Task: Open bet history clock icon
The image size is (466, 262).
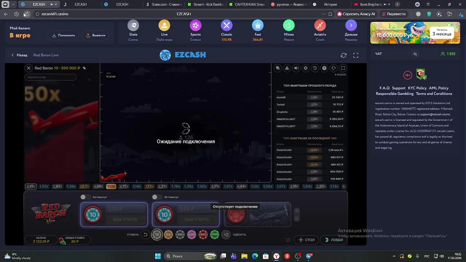Action: (x=315, y=68)
